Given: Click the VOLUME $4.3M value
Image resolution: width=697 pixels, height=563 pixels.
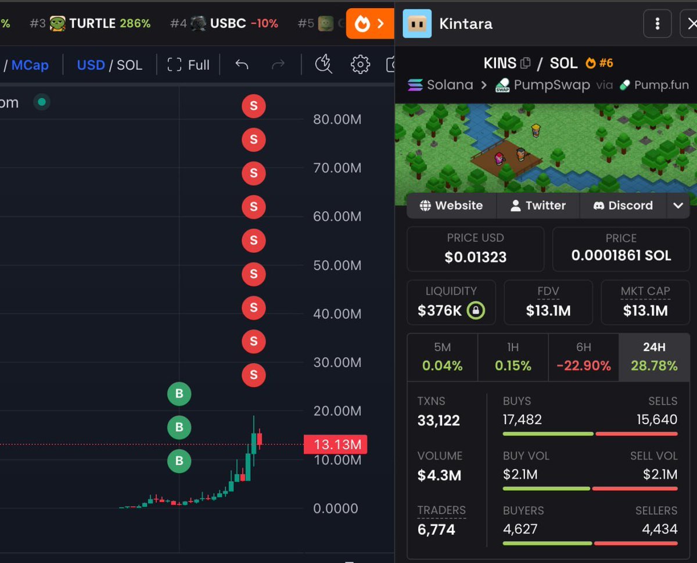Looking at the screenshot, I should (x=439, y=475).
